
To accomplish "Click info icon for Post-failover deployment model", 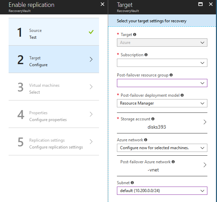I will 182,95.
